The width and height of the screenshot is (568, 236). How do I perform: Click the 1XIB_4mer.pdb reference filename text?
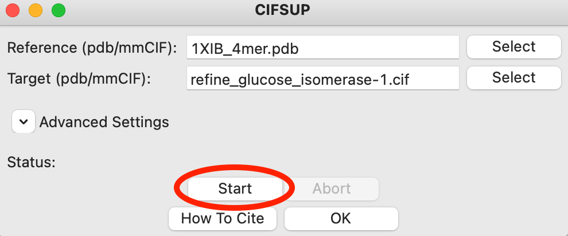[x=245, y=49]
